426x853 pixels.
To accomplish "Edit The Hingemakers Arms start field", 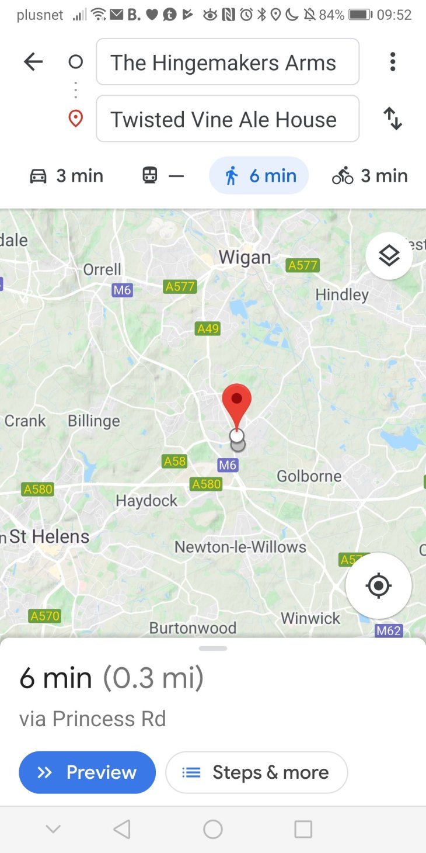I will (x=228, y=62).
